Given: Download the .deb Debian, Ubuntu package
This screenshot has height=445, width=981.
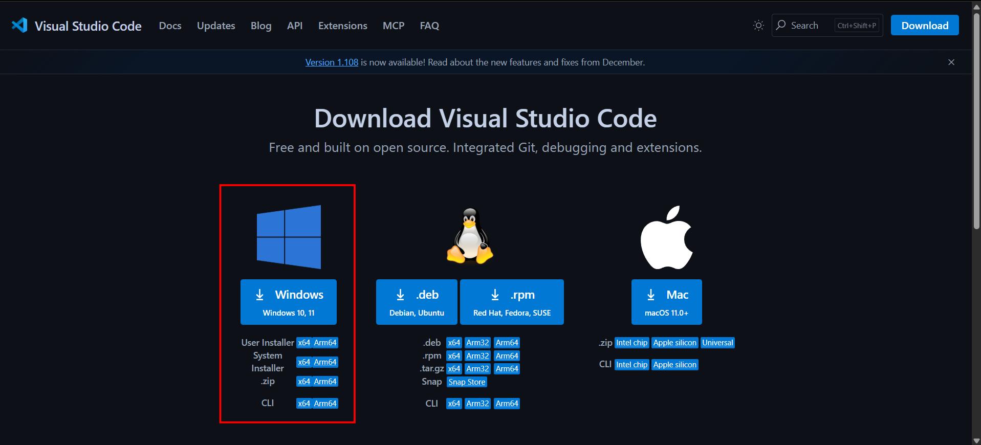Looking at the screenshot, I should pyautogui.click(x=417, y=302).
